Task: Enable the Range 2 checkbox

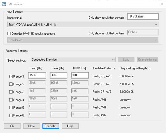Action: click(11, 84)
